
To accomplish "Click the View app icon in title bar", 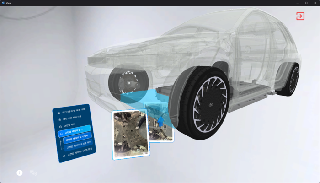I will click(4, 3).
